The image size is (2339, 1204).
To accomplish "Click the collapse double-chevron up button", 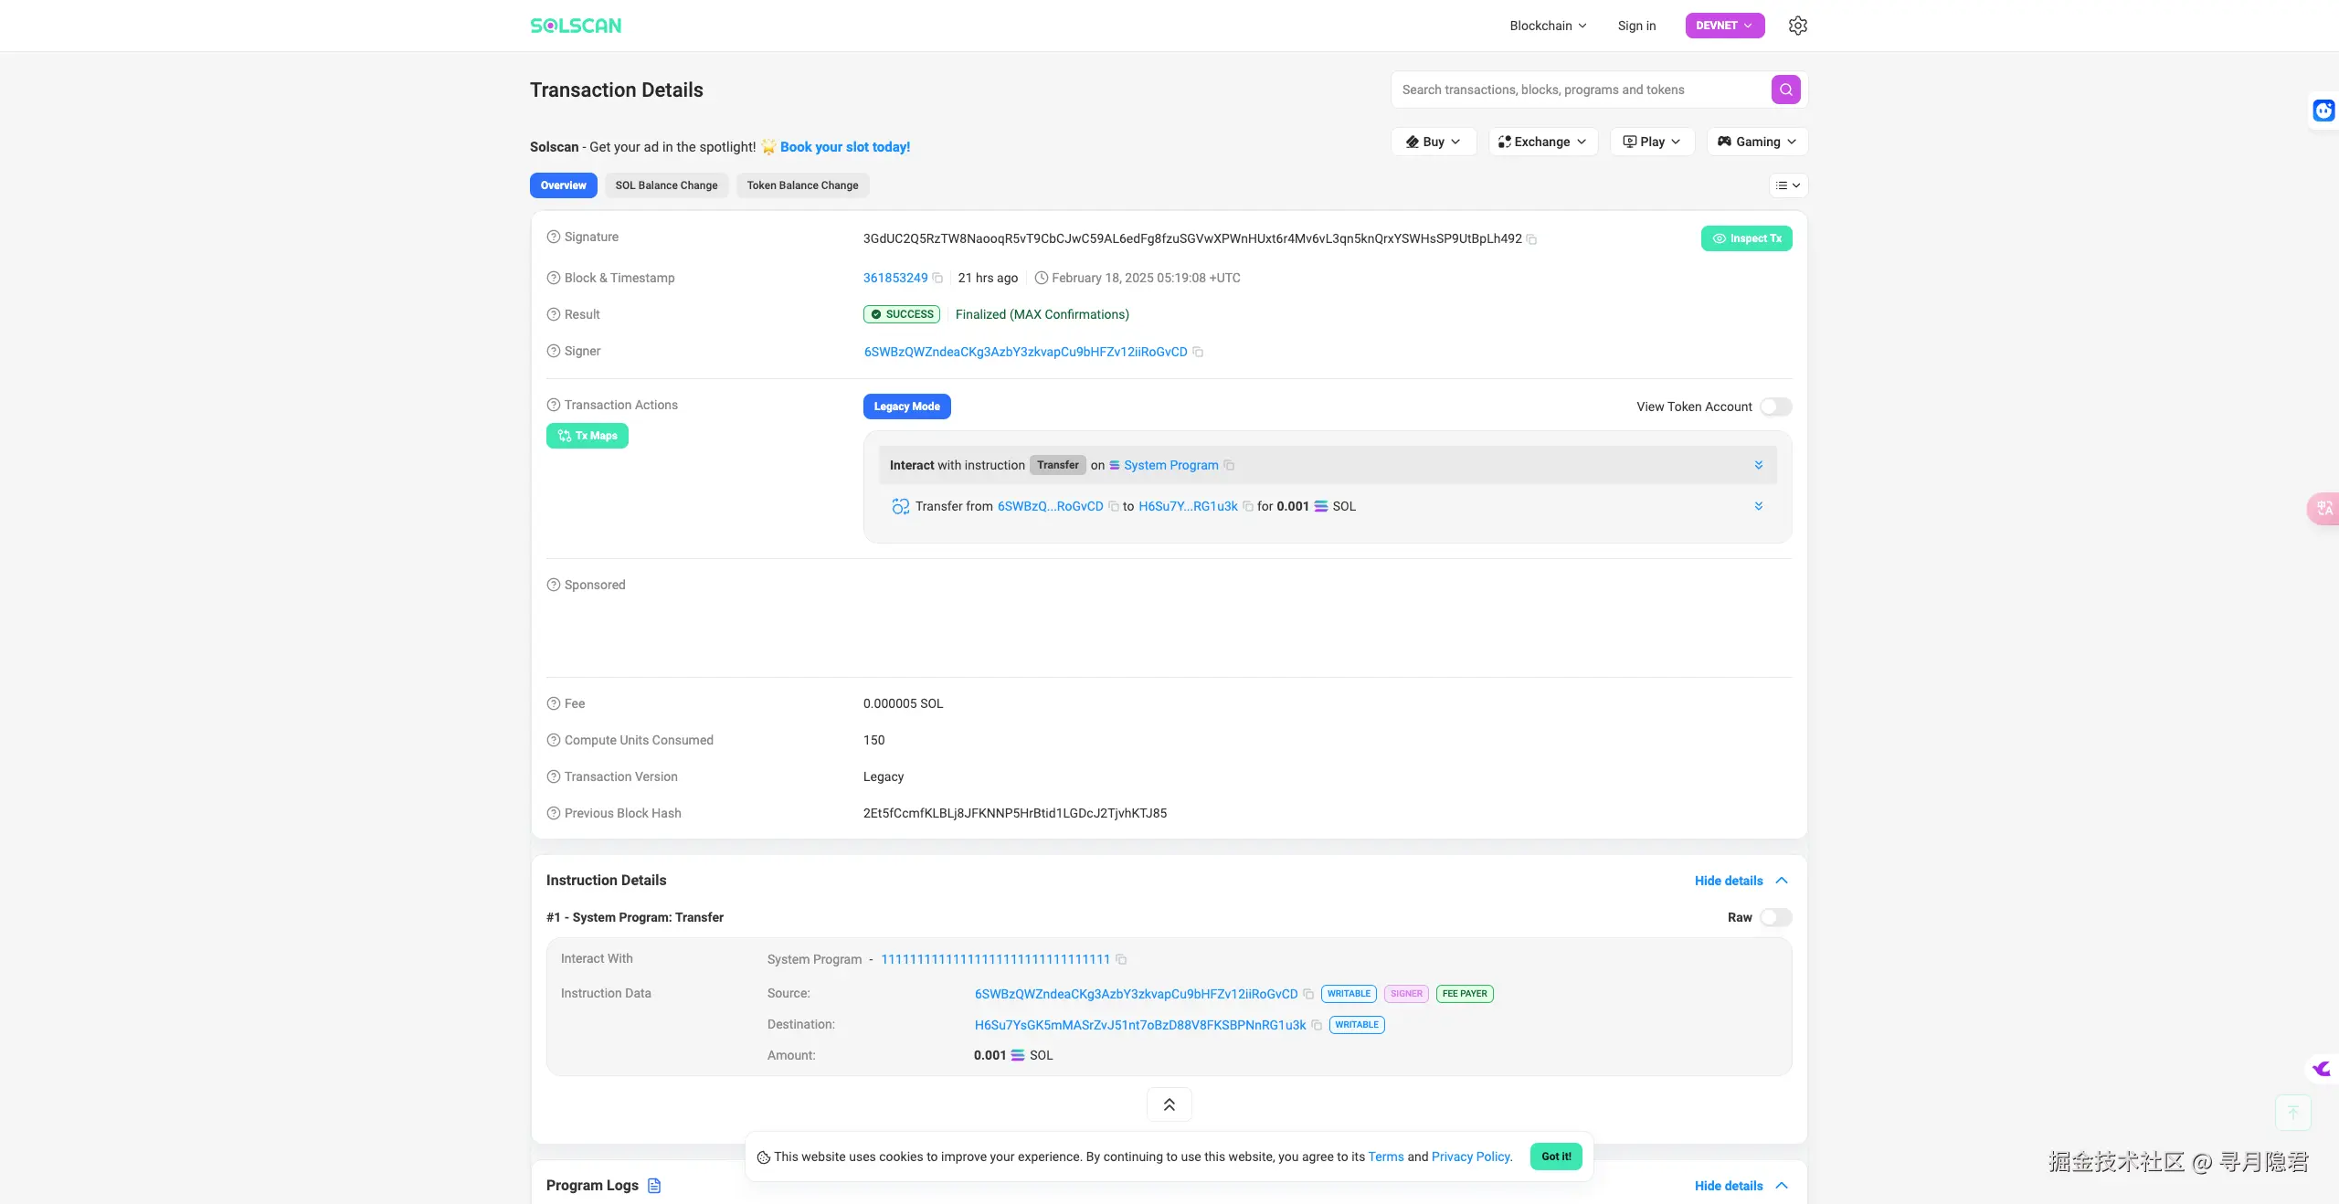I will pos(1169,1105).
